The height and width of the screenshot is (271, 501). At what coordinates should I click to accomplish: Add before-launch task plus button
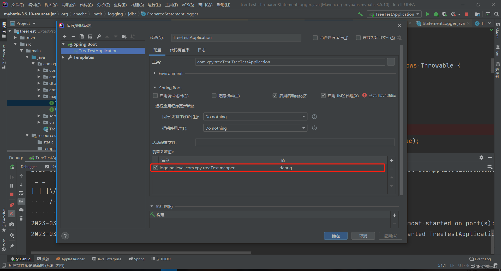click(x=395, y=215)
